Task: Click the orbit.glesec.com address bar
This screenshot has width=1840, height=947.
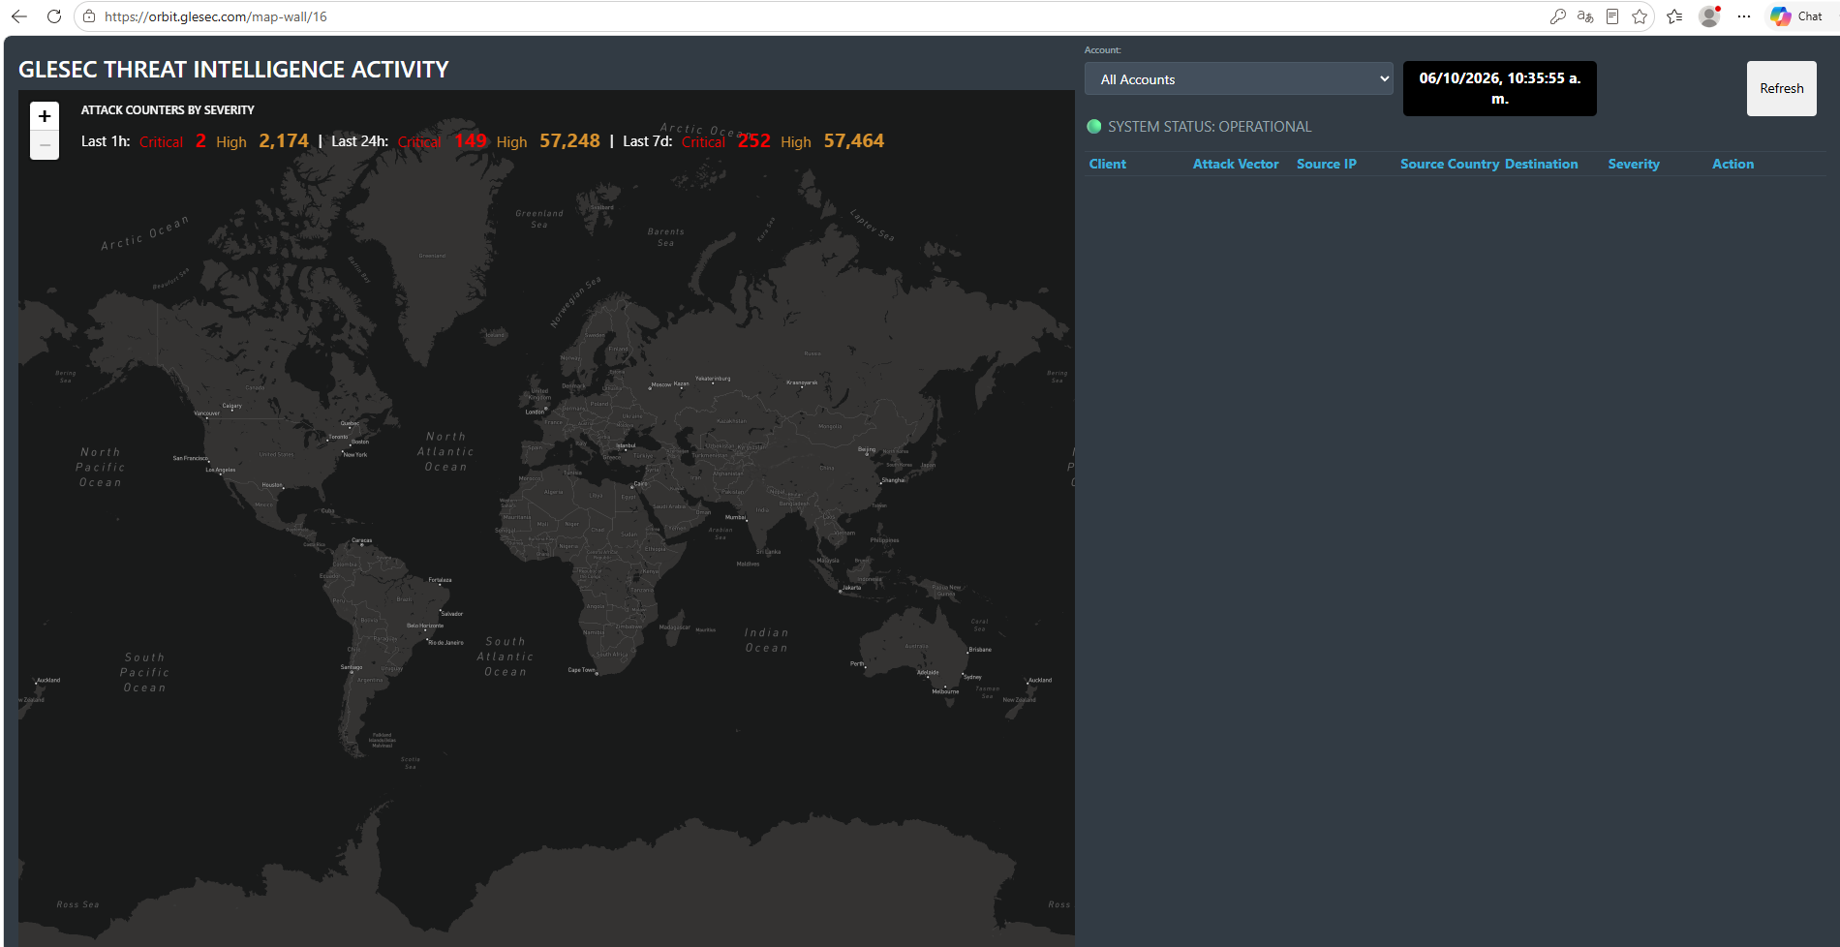Action: tap(813, 16)
